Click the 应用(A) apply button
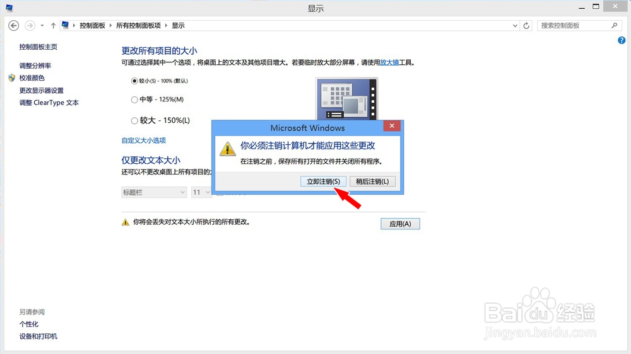 [x=401, y=224]
